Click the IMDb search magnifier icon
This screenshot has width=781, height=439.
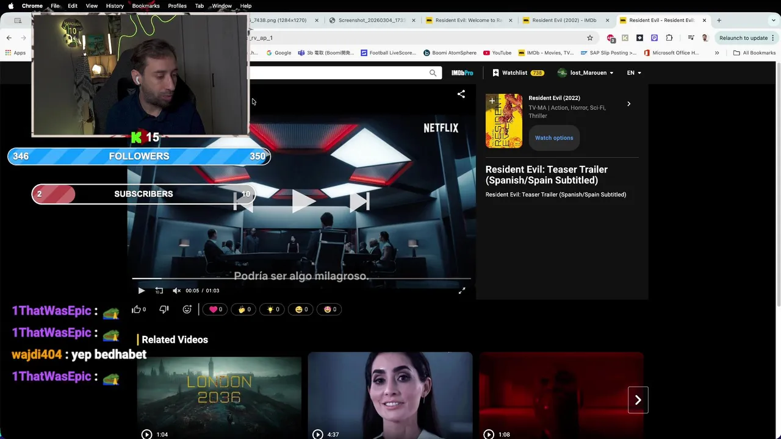pos(433,73)
